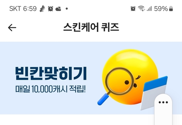Tap the blue calendar illustration

(x=154, y=93)
